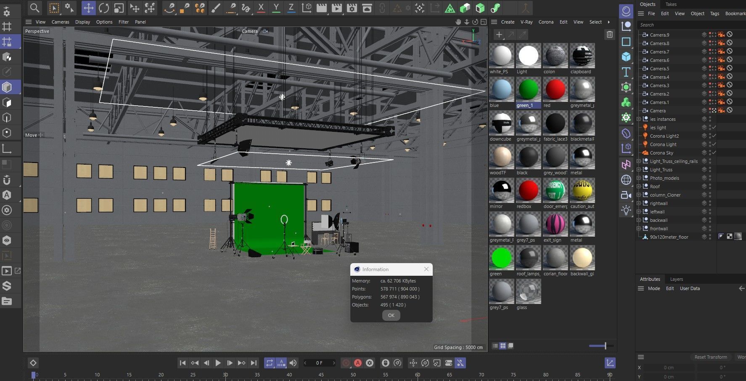This screenshot has height=381, width=746.
Task: Expand Light_Truss_ceiling_rails group
Action: pos(639,161)
